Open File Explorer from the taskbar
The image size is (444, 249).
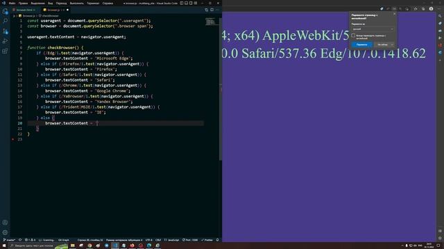[x=73, y=246]
